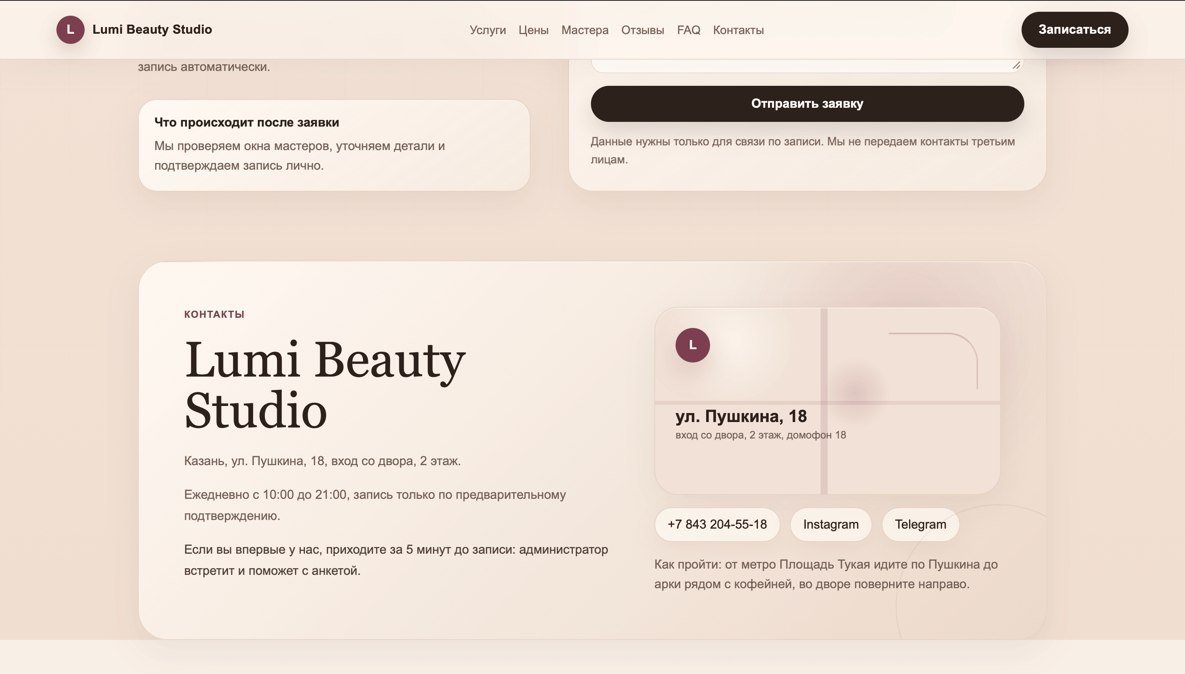The image size is (1185, 674).
Task: Click the КОНТАКТЫ section label
Action: click(x=214, y=314)
